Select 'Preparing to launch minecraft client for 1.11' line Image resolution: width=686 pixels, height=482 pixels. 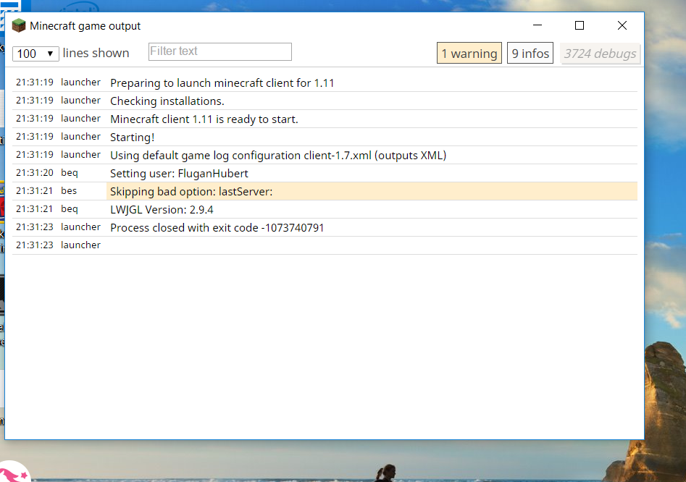click(x=325, y=83)
